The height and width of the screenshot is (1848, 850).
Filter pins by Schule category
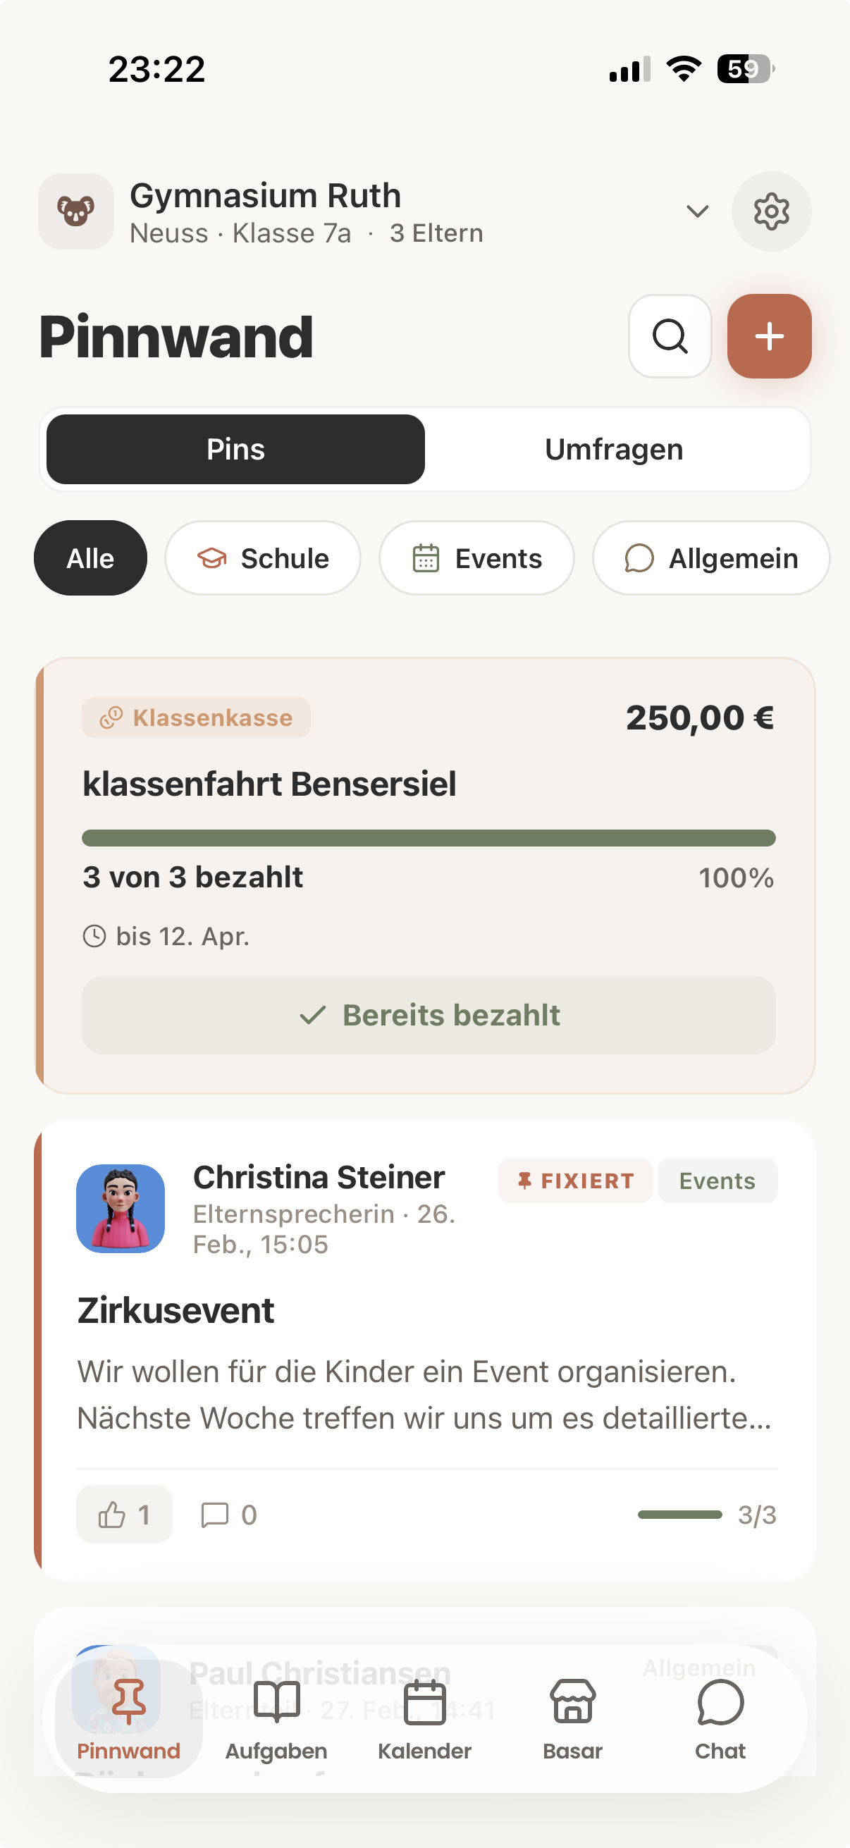[x=262, y=558]
